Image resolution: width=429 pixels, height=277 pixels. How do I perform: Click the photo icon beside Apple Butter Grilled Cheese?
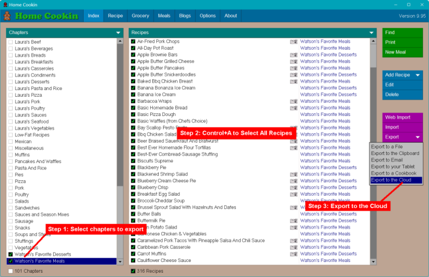click(293, 61)
